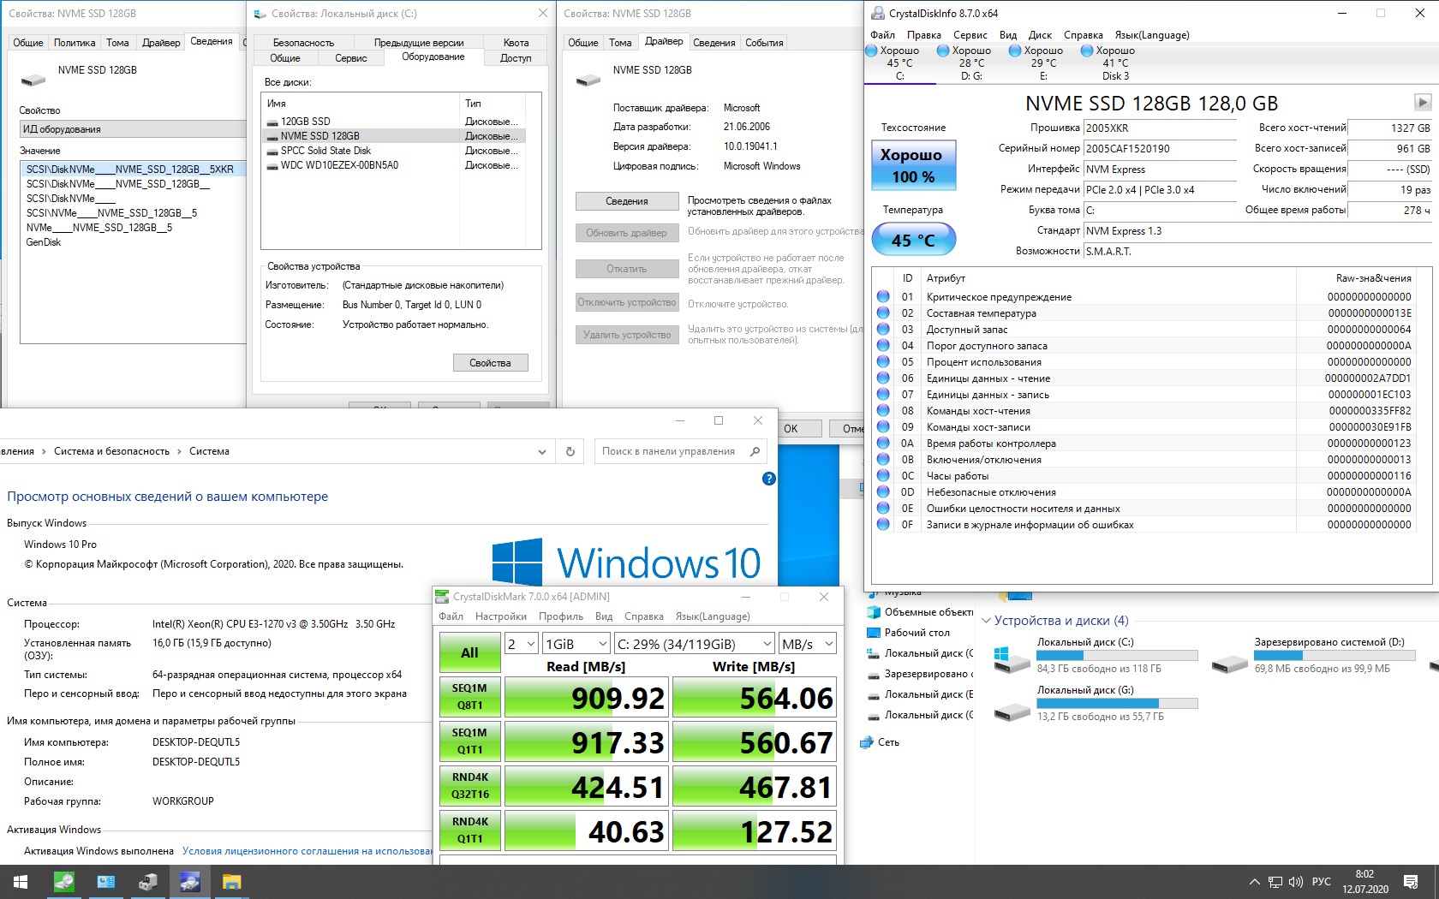Viewport: 1439px width, 899px height.
Task: Open the C: 29% drive selection dropdown
Action: [695, 644]
